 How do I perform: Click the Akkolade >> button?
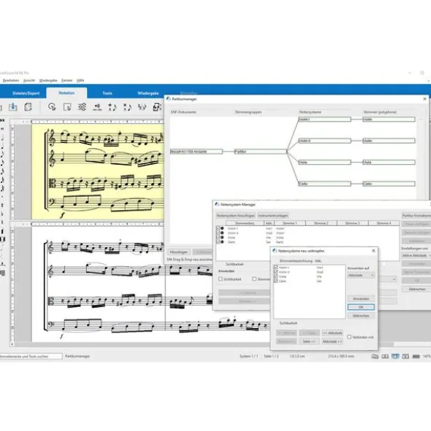point(332,341)
